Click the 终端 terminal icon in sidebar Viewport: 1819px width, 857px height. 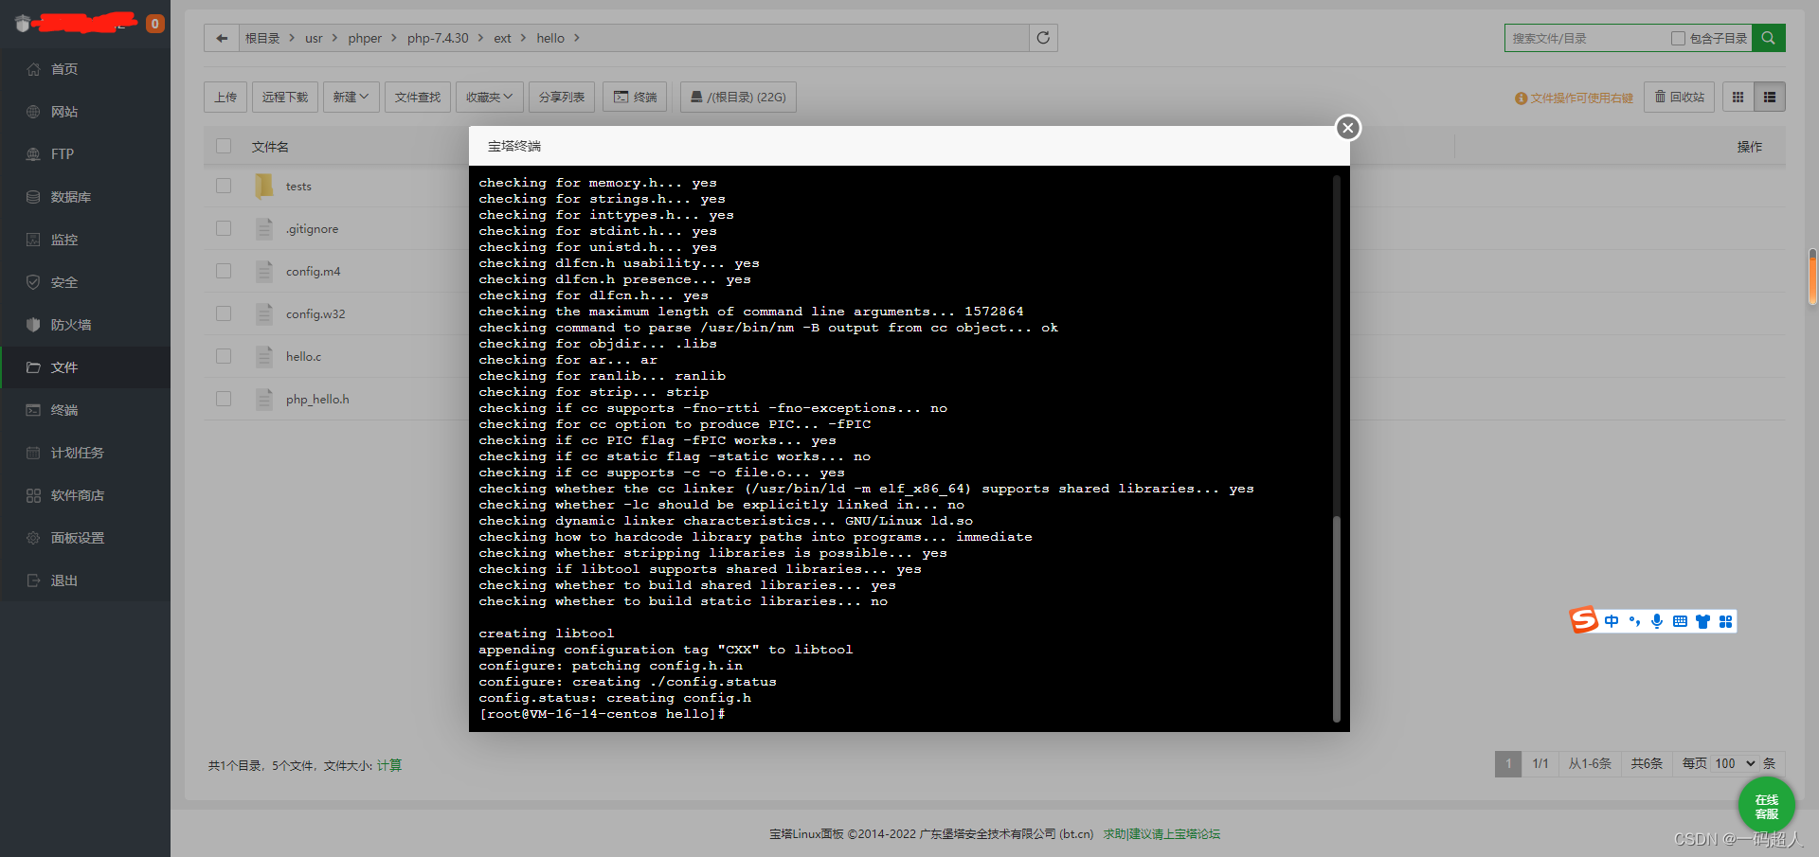pyautogui.click(x=33, y=410)
